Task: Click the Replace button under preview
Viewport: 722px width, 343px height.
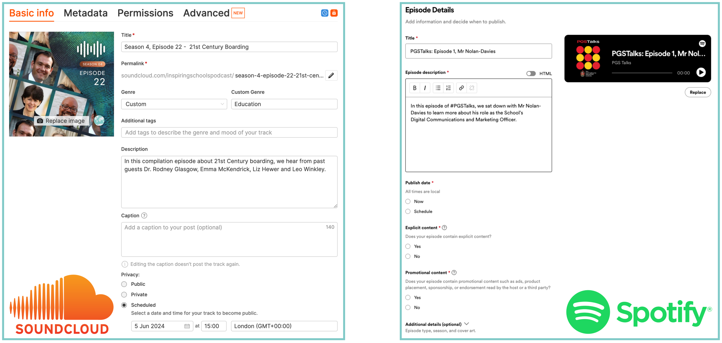Action: [x=697, y=92]
